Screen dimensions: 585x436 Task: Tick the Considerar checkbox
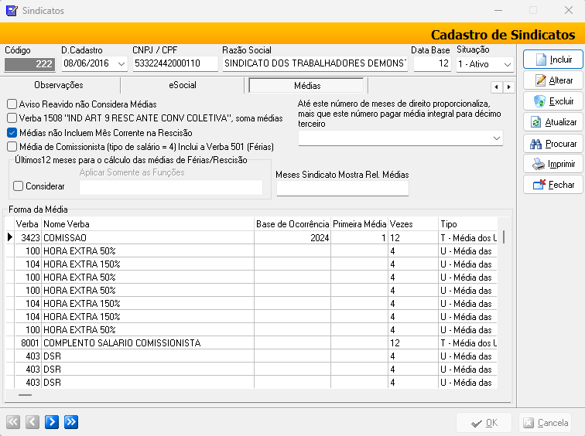coord(19,186)
